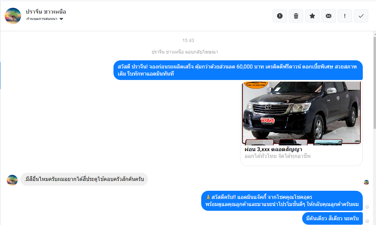Open ปราจีน ชาวเหนือ profile picture in header
Viewport: 376px width, 225px height.
point(13,16)
